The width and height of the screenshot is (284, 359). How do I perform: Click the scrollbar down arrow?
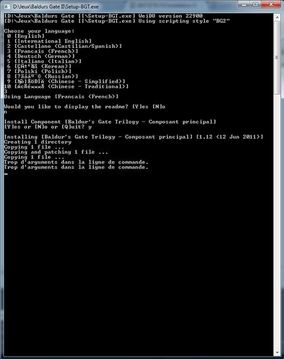coord(277,352)
